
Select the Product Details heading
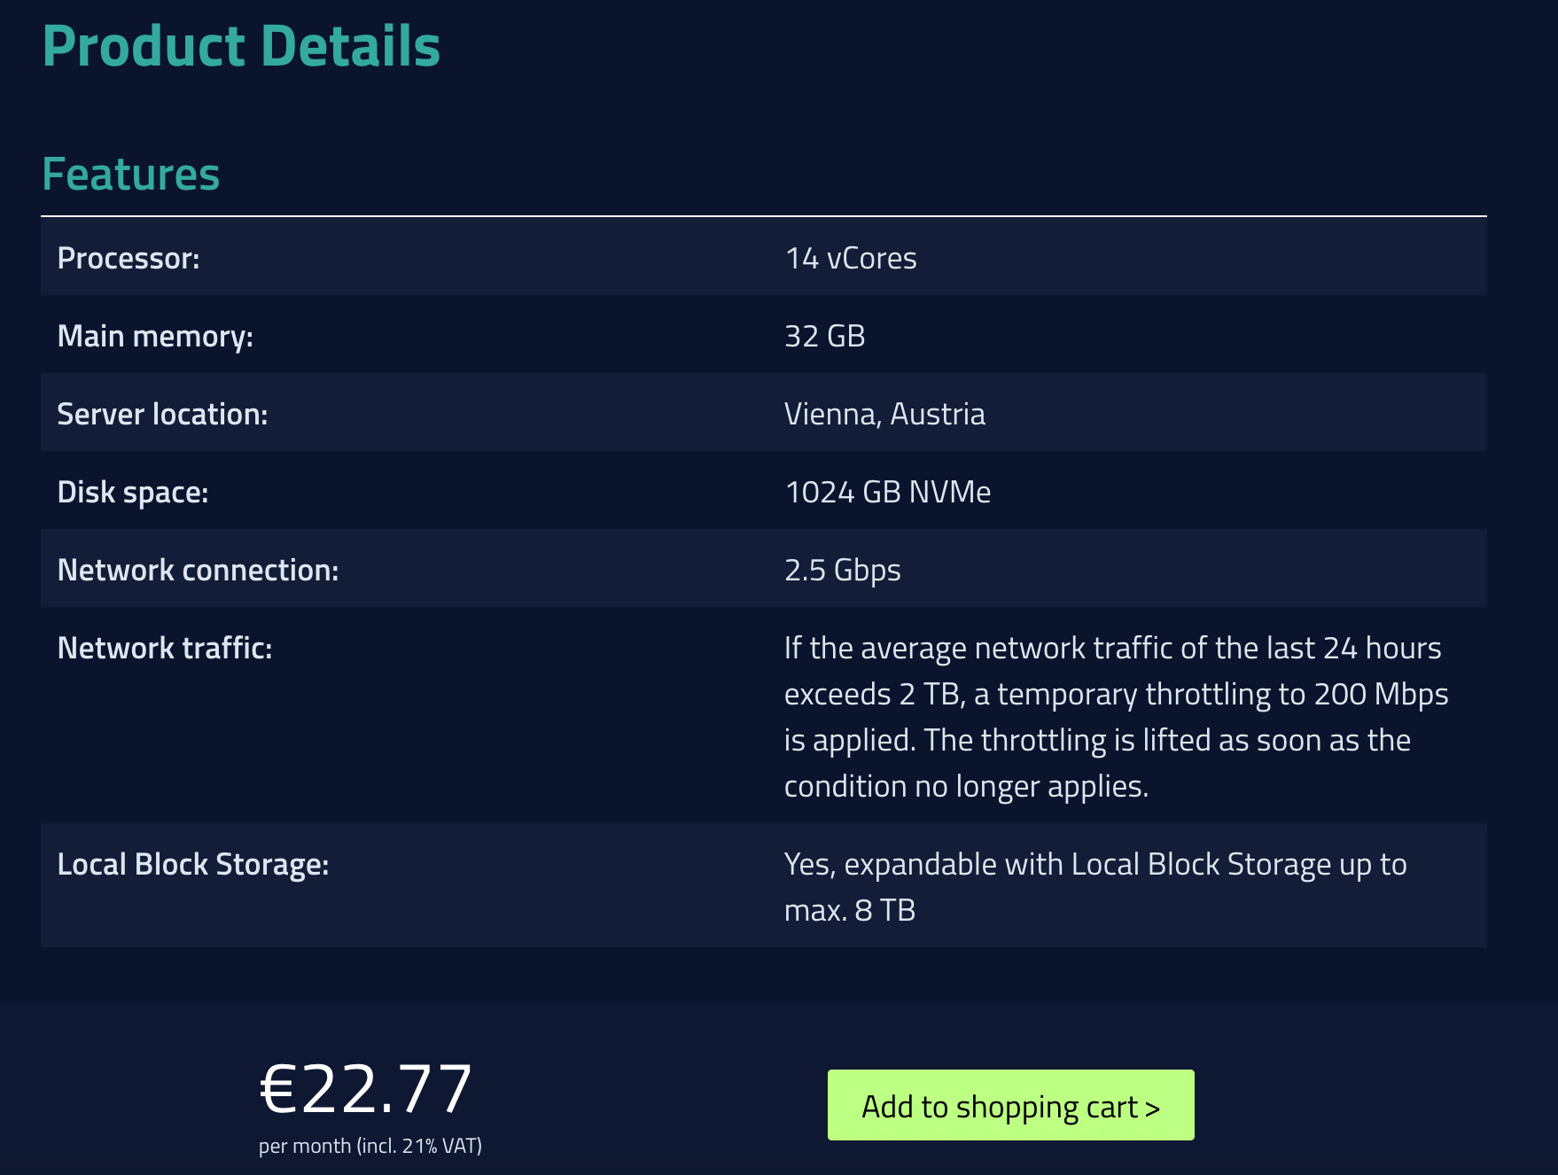(241, 46)
